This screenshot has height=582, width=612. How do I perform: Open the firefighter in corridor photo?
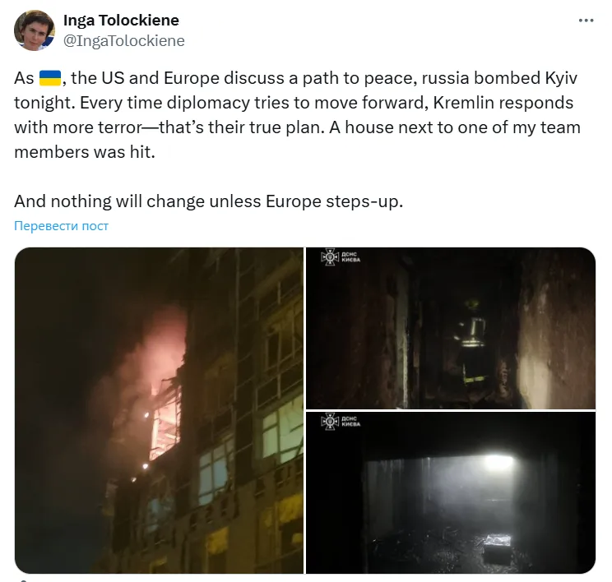point(451,328)
